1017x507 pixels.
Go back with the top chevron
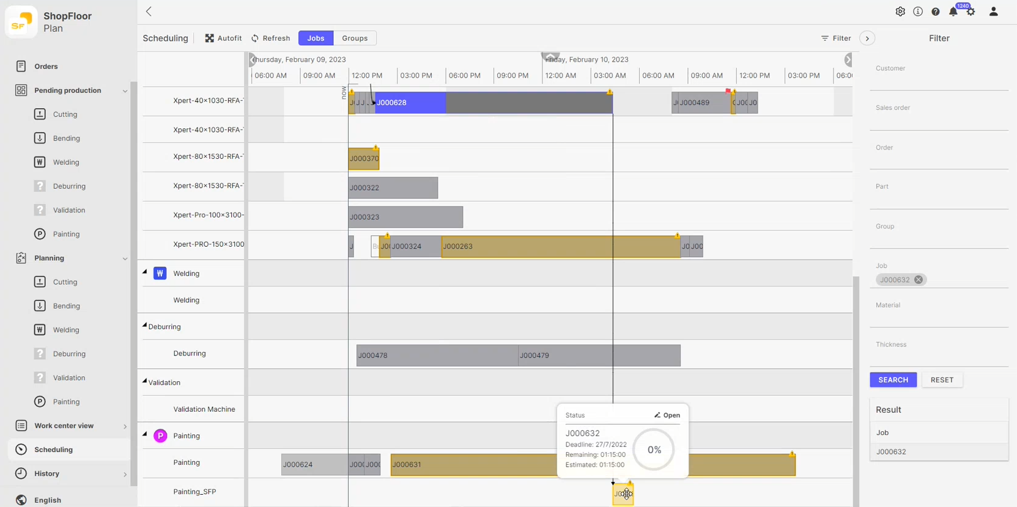point(149,12)
